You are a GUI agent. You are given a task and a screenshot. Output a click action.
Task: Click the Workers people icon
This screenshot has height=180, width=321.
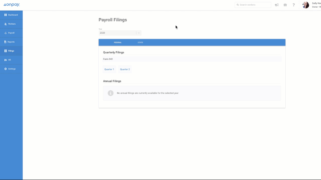pos(6,24)
